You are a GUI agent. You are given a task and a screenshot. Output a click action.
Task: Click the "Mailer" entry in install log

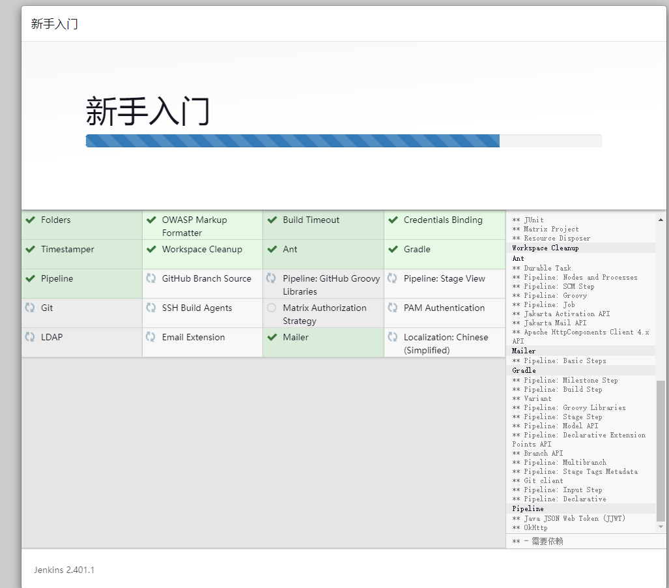point(524,351)
